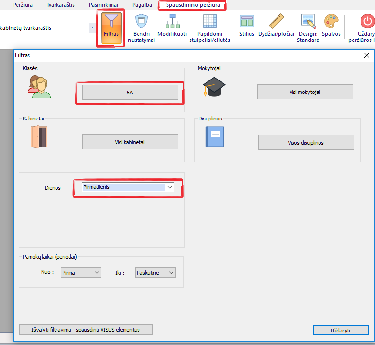This screenshot has height=345, width=375.
Task: Click the 5A class selection button
Action: [x=130, y=93]
